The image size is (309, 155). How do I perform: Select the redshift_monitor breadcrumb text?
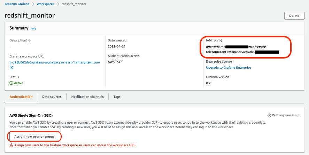(x=74, y=4)
